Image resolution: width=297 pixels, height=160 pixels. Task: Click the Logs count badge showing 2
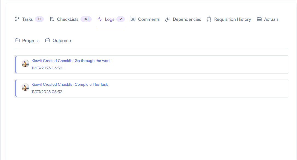(x=120, y=19)
